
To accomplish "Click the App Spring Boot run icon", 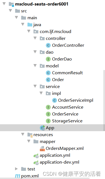I will [42, 128].
